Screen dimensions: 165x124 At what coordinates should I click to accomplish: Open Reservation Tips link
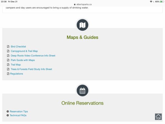19,111
